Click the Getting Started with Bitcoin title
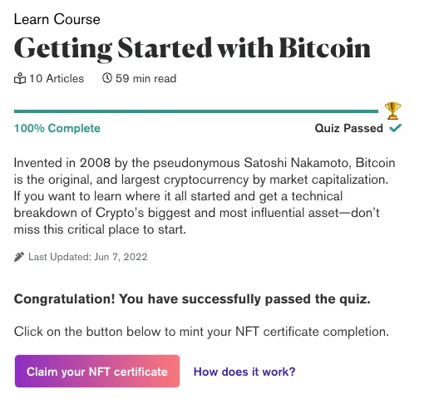 (x=192, y=48)
